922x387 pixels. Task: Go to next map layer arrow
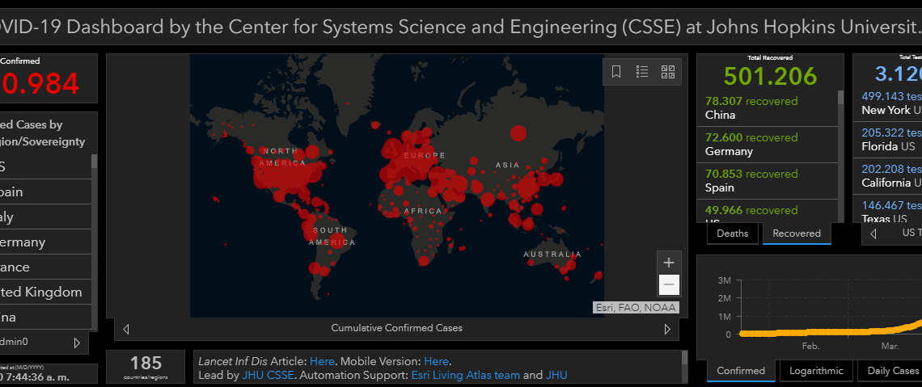click(666, 329)
